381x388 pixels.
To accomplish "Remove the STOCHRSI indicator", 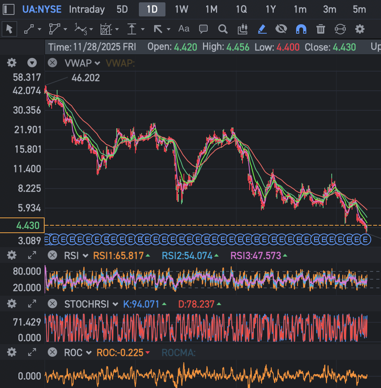I will 52,304.
